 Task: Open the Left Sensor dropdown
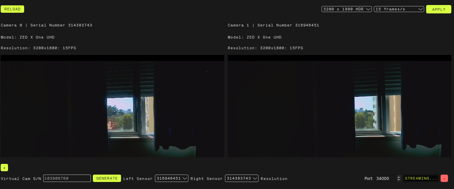[172, 178]
